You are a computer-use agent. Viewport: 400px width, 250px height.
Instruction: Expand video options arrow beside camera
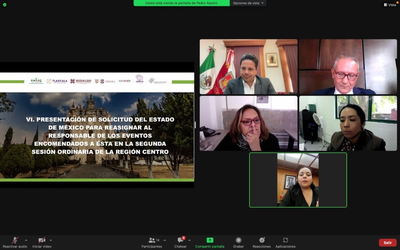[x=51, y=240]
